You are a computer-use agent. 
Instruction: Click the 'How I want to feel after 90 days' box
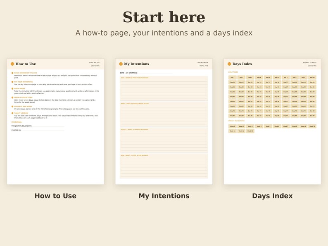click(x=164, y=166)
